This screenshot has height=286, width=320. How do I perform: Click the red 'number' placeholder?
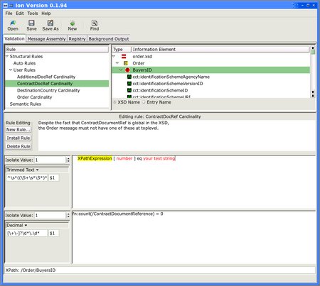coord(124,158)
